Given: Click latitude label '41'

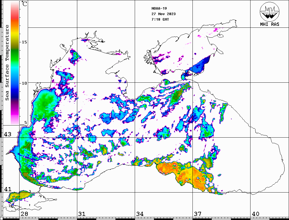Looking at the screenshot, I should [8, 189].
